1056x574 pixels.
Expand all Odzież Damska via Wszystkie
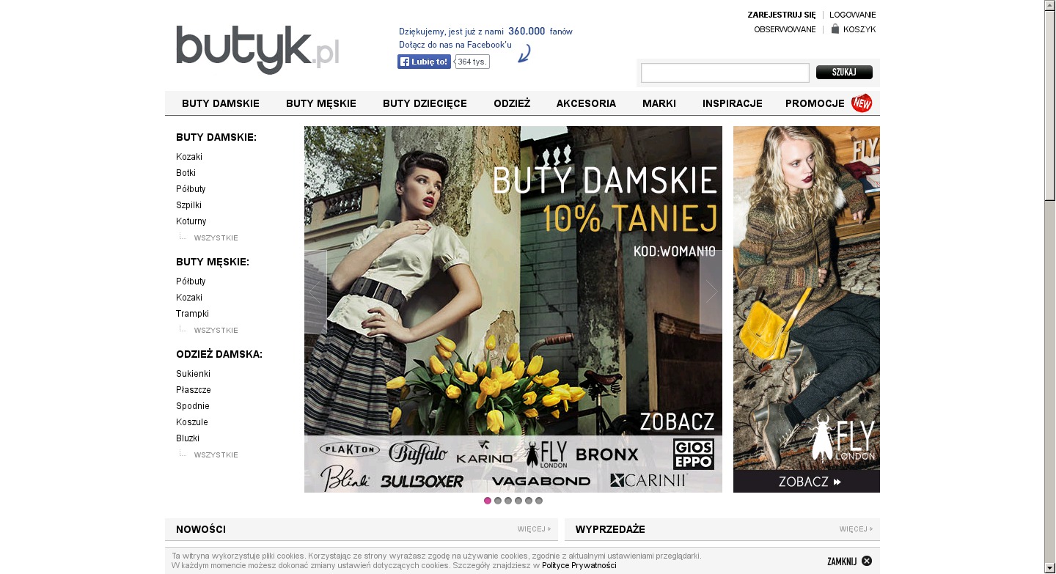click(216, 455)
